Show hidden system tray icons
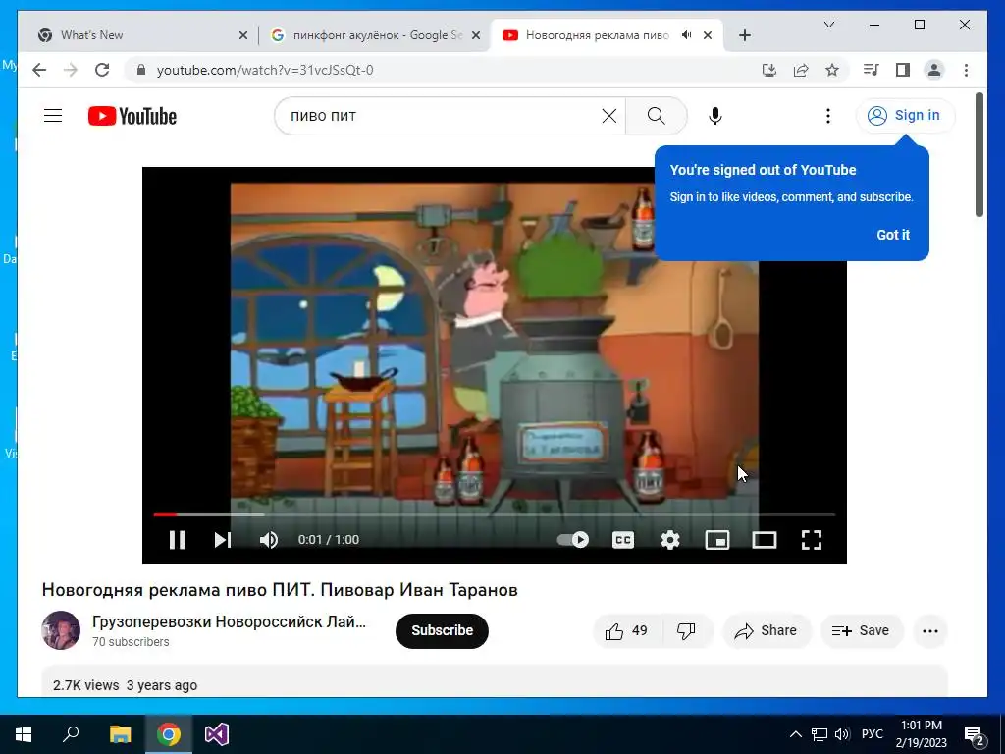Image resolution: width=1005 pixels, height=754 pixels. point(795,734)
